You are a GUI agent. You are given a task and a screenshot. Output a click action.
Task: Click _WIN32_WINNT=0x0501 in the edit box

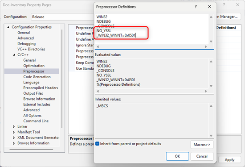pyautogui.click(x=116, y=35)
